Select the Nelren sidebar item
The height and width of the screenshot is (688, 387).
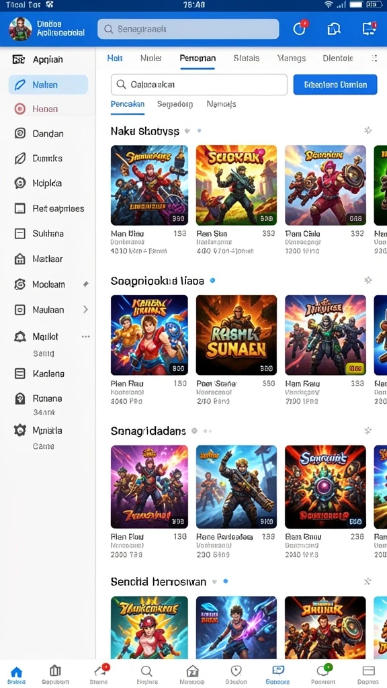click(x=48, y=85)
